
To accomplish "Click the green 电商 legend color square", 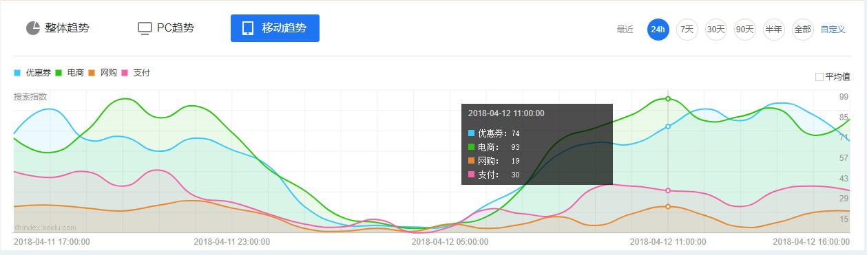I will tap(59, 72).
